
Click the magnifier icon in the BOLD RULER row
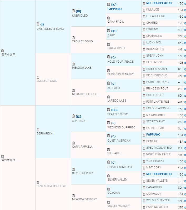[185, 96]
